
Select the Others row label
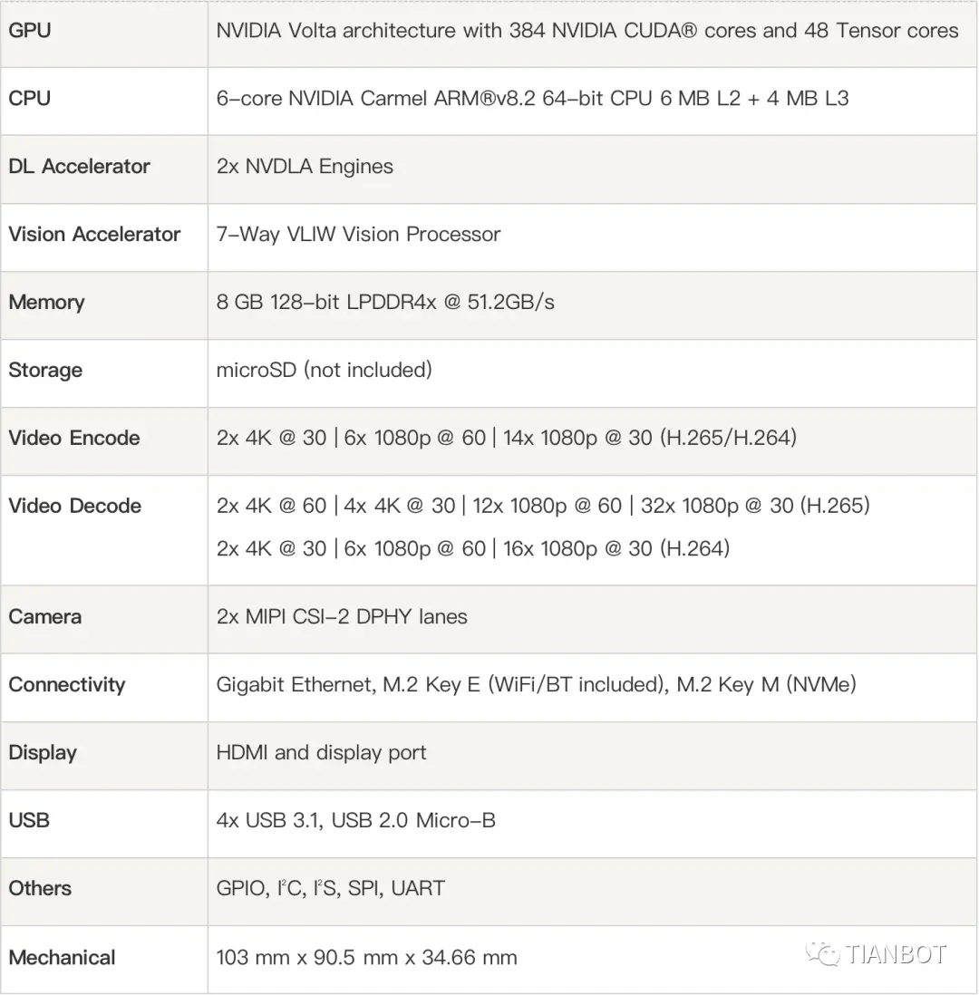click(x=40, y=888)
